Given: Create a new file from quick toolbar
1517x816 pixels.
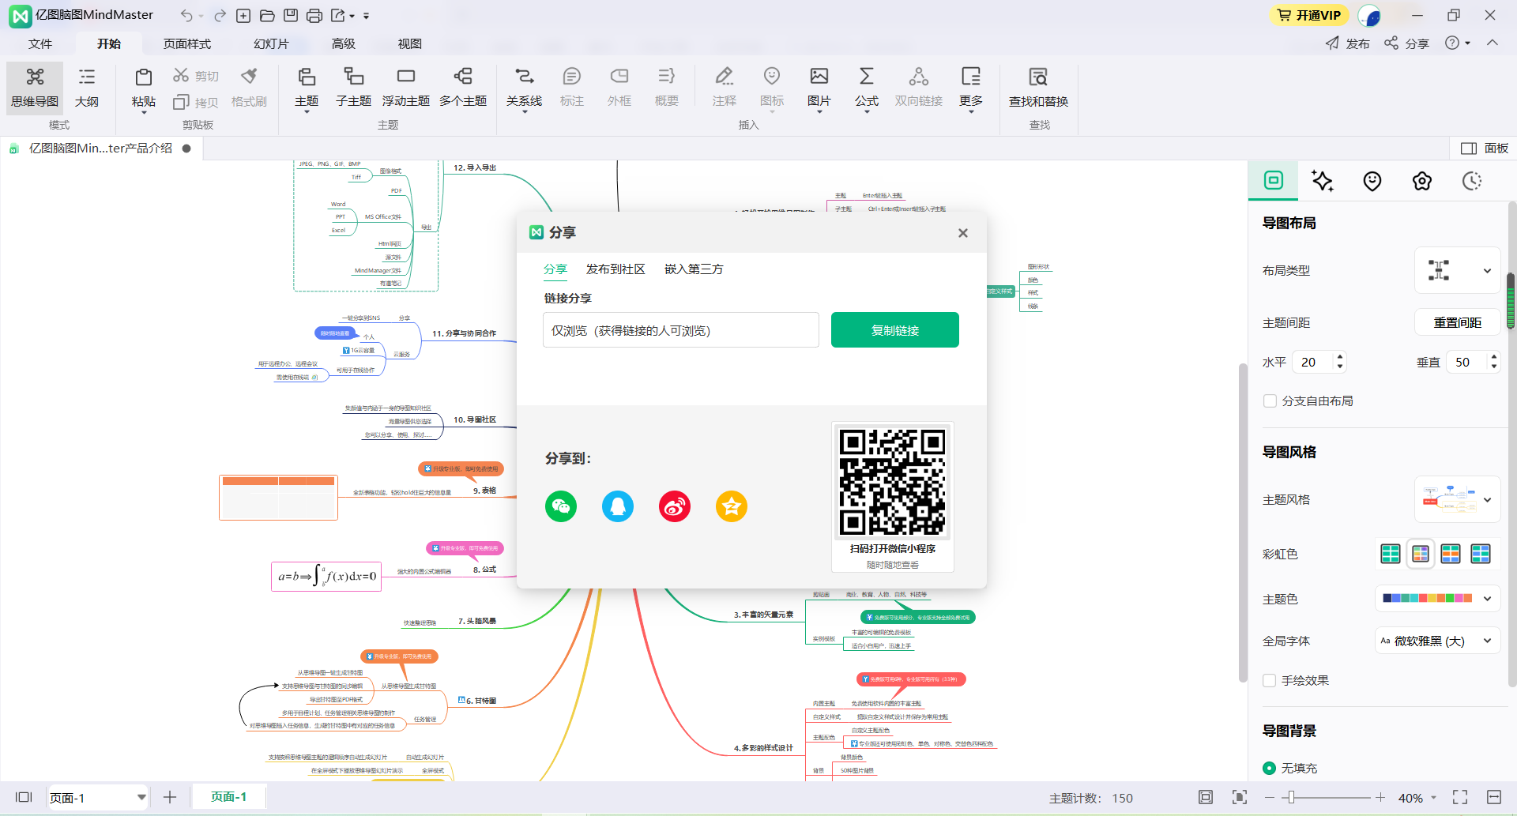Looking at the screenshot, I should (243, 15).
